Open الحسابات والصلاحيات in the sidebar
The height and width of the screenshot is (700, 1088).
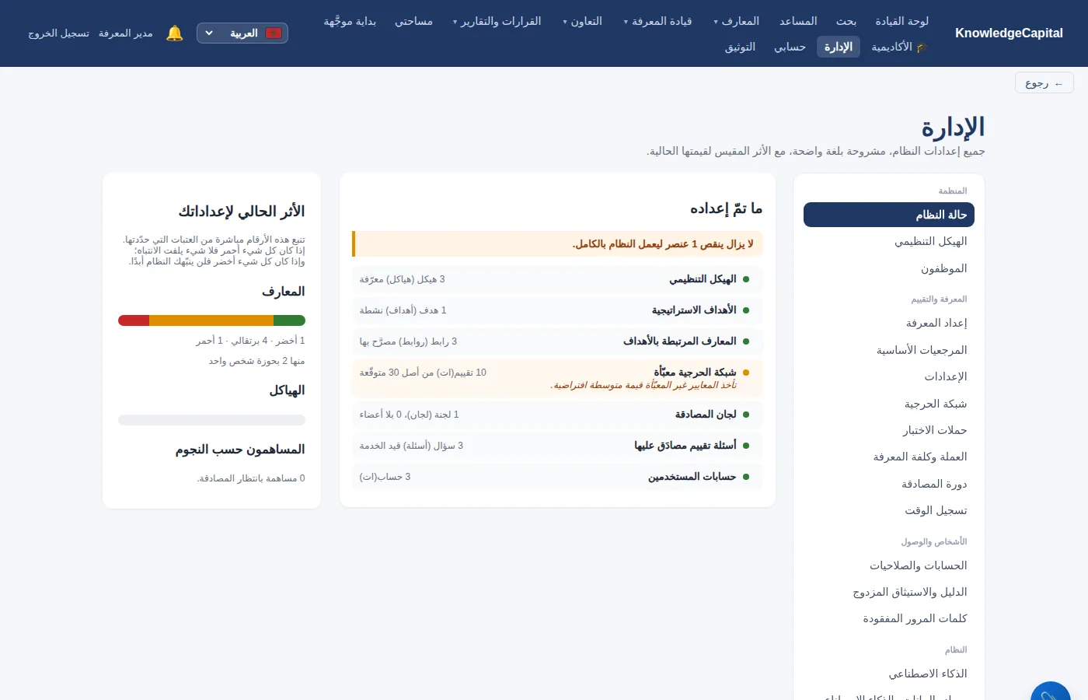889,565
